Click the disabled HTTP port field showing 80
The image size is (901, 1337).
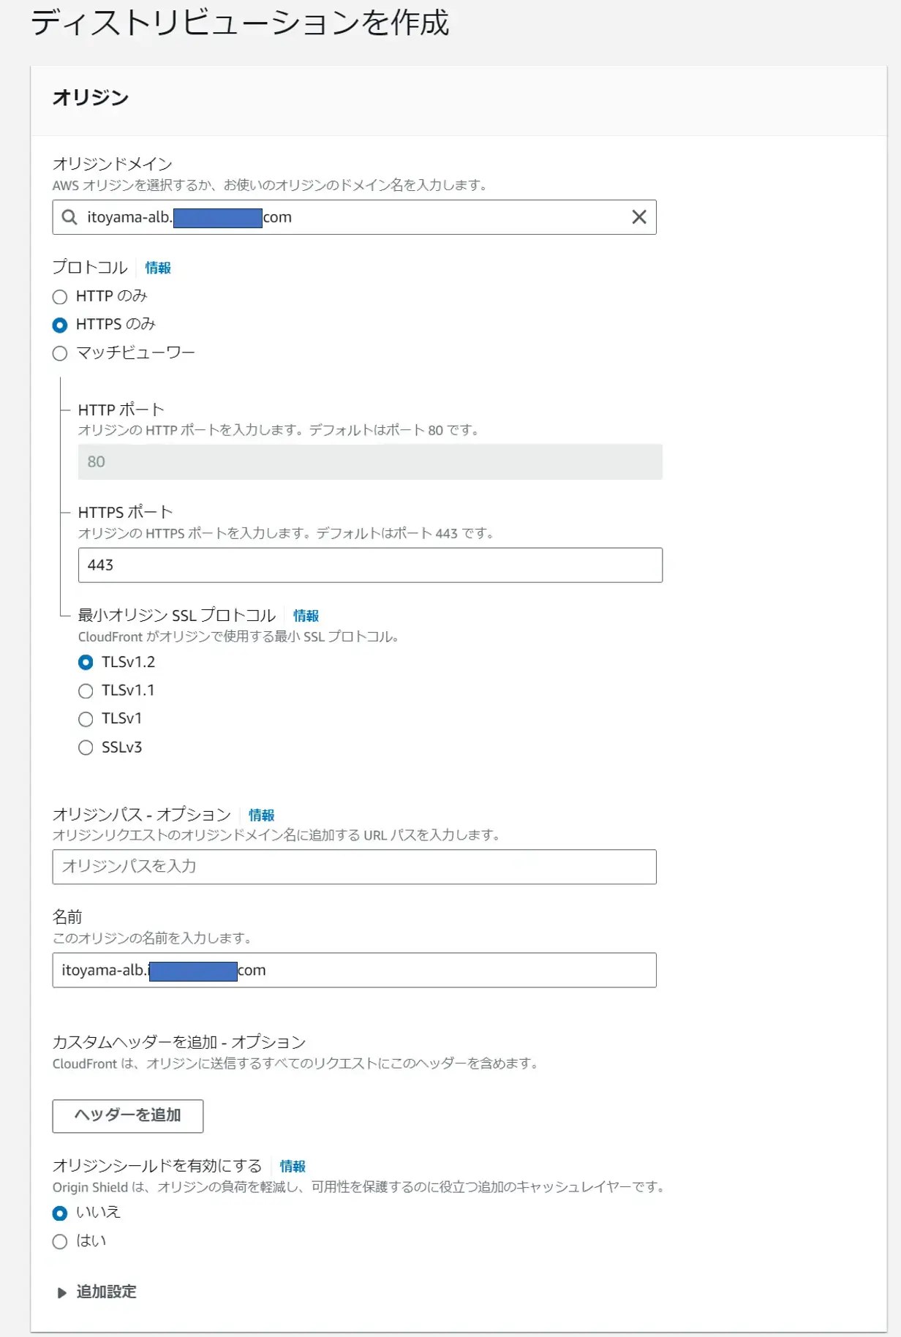click(x=370, y=462)
